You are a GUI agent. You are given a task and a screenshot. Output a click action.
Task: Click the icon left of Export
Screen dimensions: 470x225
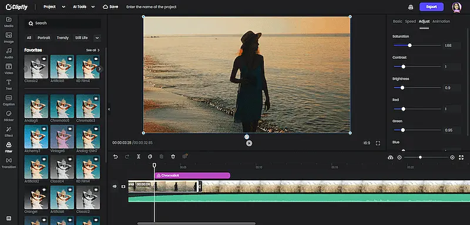click(x=411, y=7)
